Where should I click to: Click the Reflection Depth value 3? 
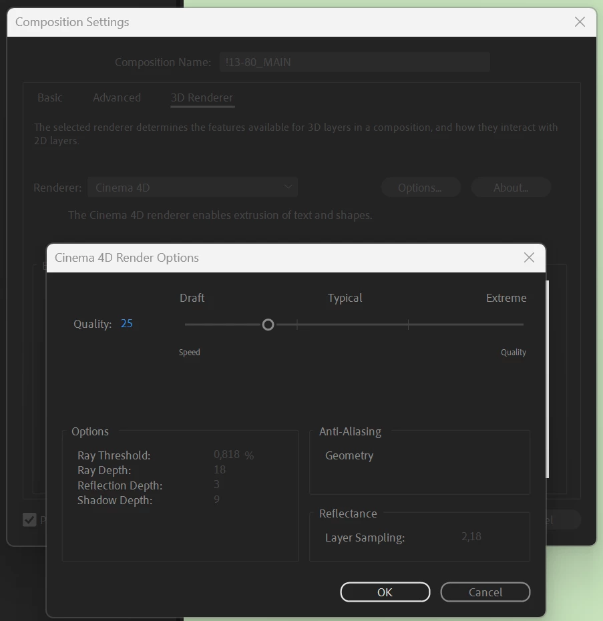[x=217, y=484]
